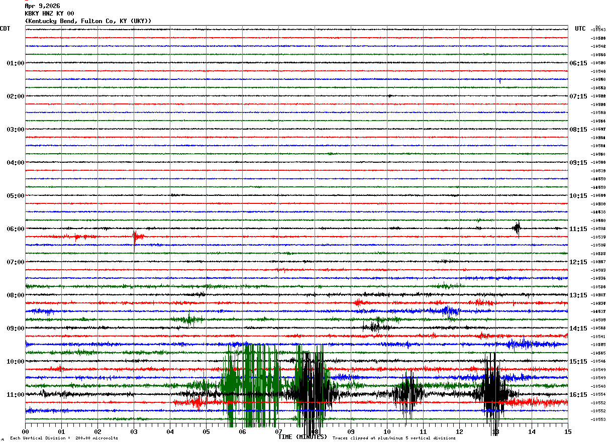This screenshot has height=445, width=608.
Task: Click the "CDT" timezone label
Action: pyautogui.click(x=5, y=29)
